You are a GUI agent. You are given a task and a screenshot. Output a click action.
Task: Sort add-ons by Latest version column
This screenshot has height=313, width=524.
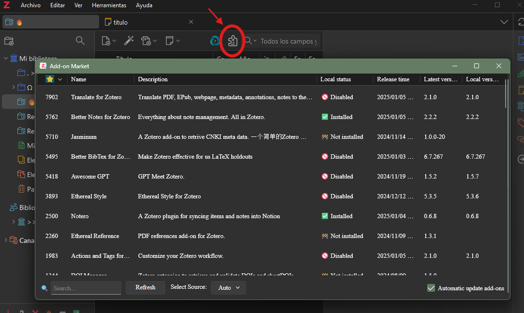click(x=440, y=79)
